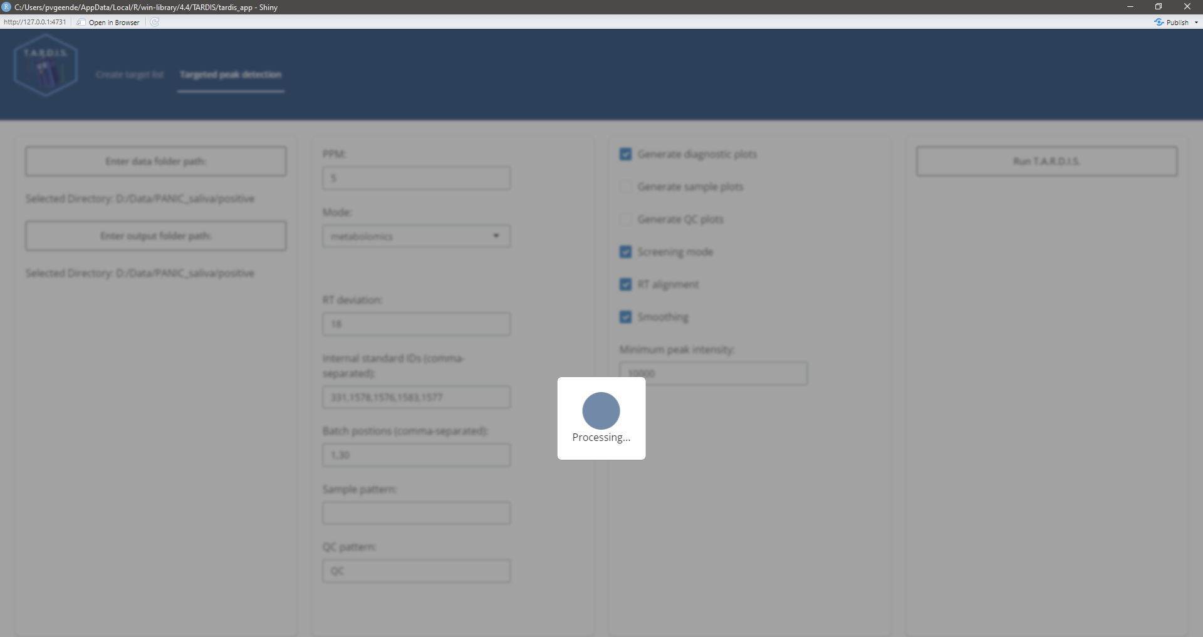This screenshot has width=1203, height=637.
Task: Enable the Generate sample plots checkbox
Action: tap(625, 187)
